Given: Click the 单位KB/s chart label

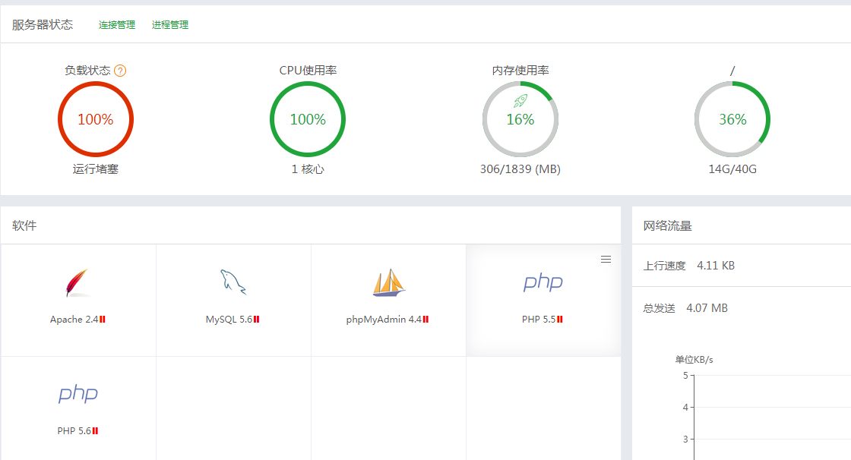Looking at the screenshot, I should click(x=694, y=360).
